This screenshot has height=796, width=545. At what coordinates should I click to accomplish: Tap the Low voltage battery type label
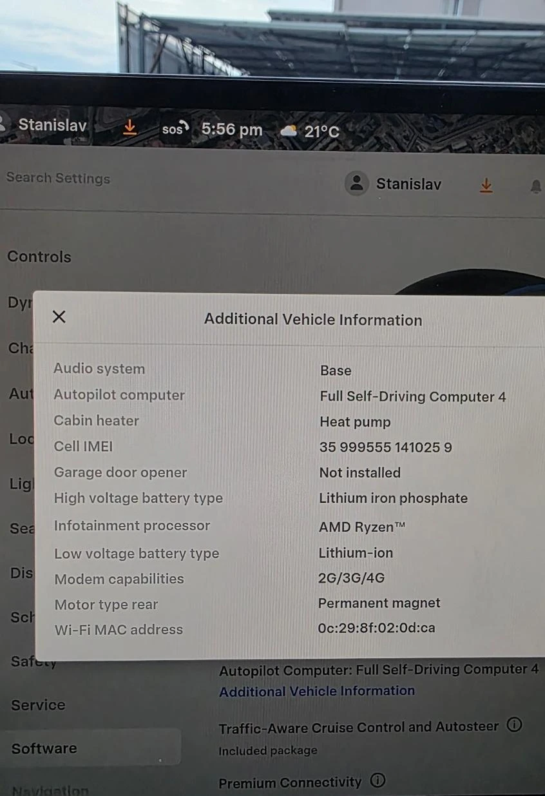[137, 554]
